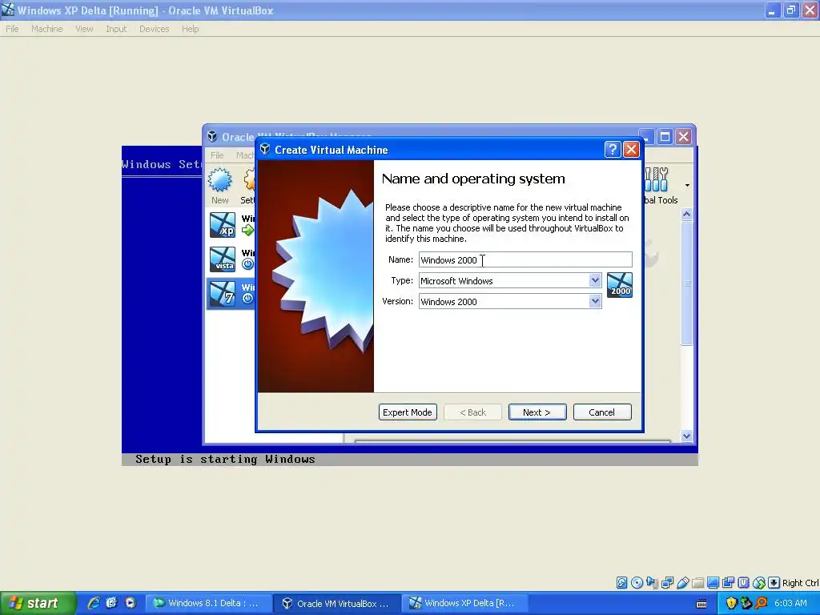The height and width of the screenshot is (615, 820).
Task: Click the on-screen keyboard taskbar icon
Action: click(701, 604)
